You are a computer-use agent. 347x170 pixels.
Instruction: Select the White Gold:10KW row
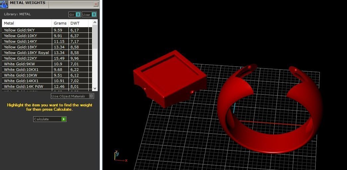click(47, 75)
